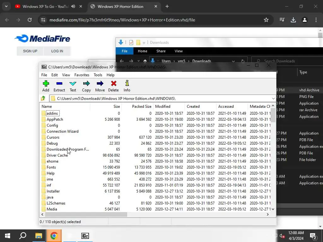Open a new Chrome tab
This screenshot has width=323, height=242.
(x=167, y=6)
